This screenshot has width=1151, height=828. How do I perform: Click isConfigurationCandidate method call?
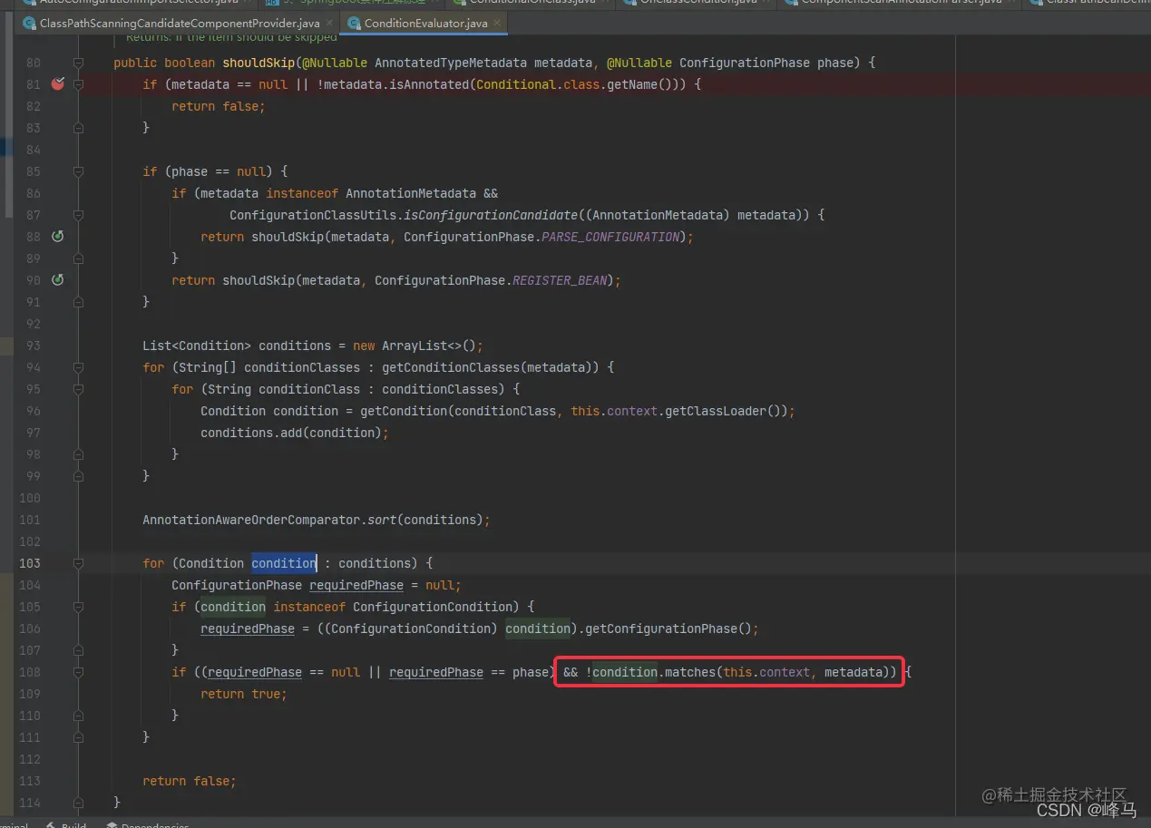click(x=491, y=215)
